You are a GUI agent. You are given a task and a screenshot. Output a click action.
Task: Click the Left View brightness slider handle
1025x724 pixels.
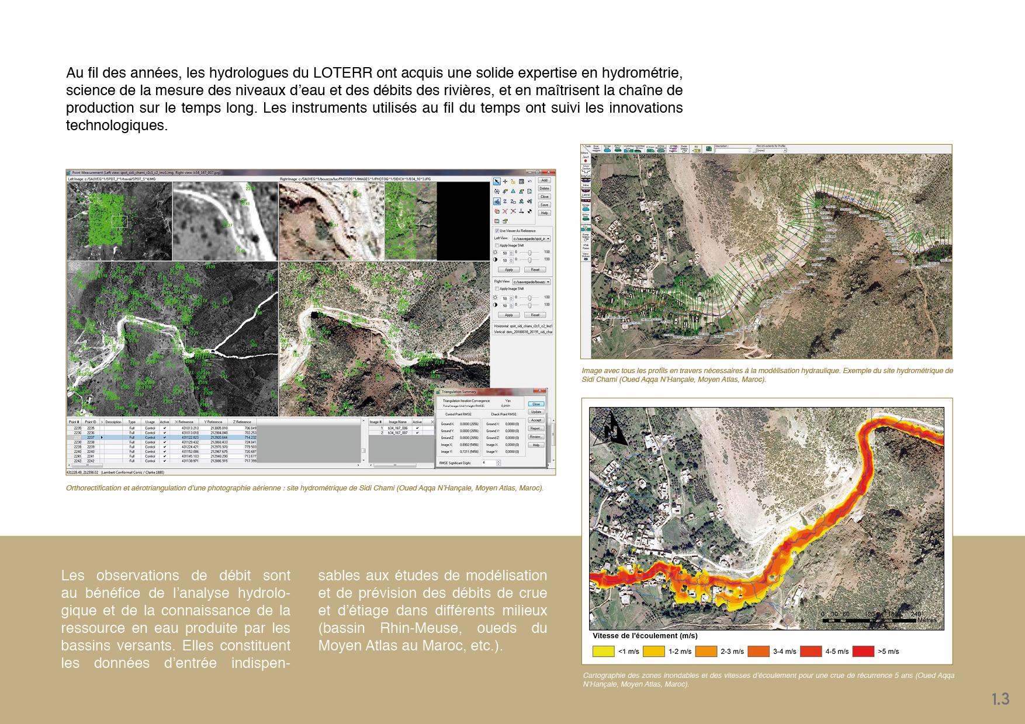click(529, 252)
